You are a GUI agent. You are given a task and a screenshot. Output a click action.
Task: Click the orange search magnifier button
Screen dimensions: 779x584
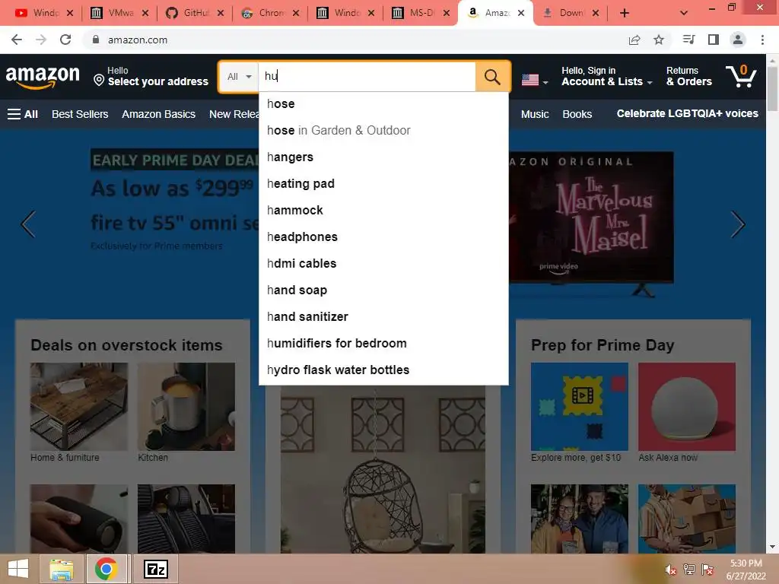[492, 77]
